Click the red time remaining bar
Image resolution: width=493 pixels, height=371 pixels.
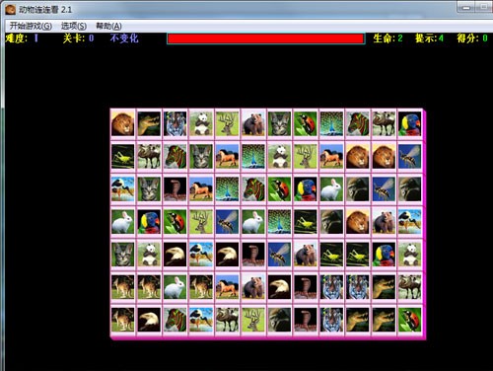point(265,38)
